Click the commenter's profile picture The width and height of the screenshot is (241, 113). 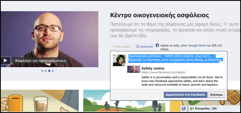[119, 60]
